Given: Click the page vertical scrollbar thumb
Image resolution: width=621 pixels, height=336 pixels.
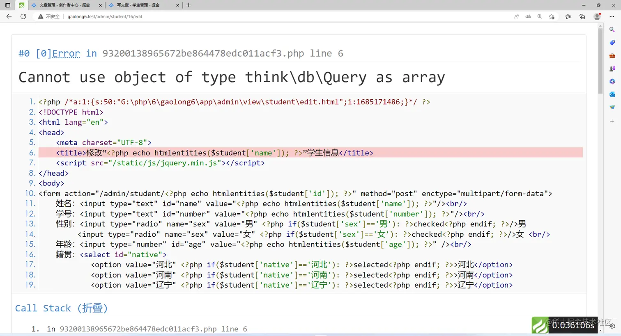Looking at the screenshot, I should click(600, 62).
